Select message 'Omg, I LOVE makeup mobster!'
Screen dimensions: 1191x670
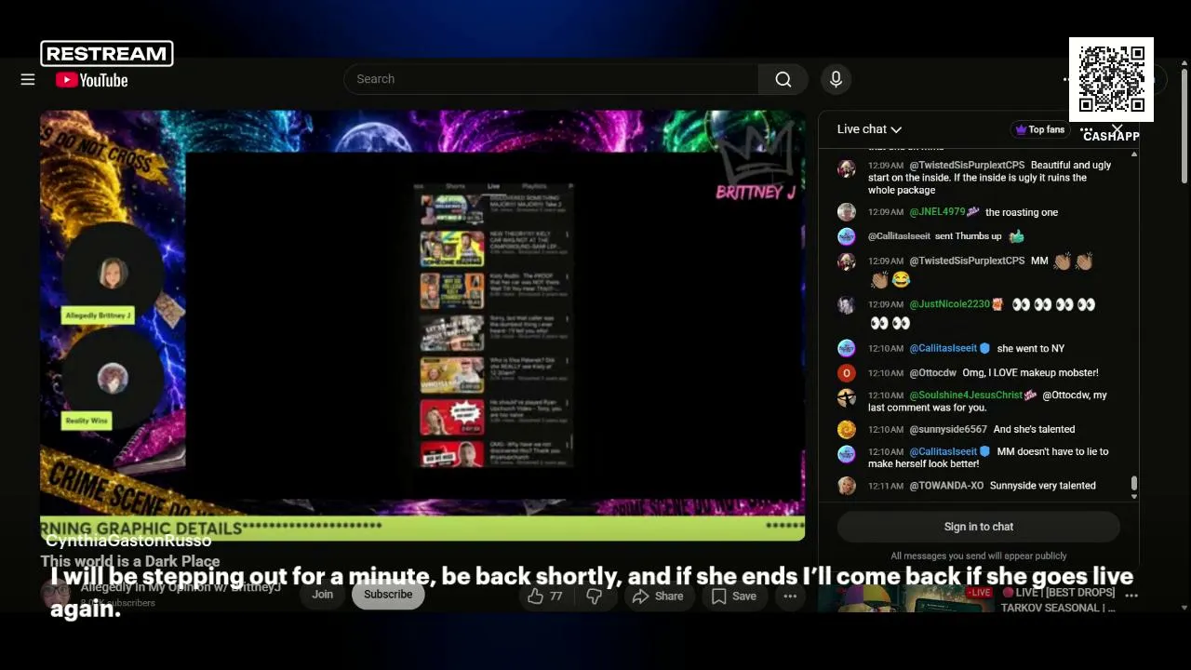coord(1030,373)
